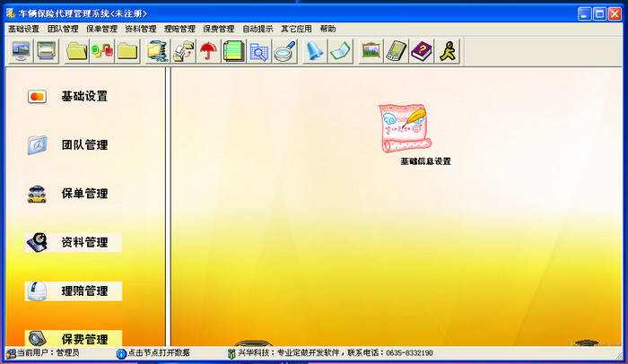Viewport: 628px width, 364px height.
Task: Select 资料管理 label in the sidebar
Action: 84,242
